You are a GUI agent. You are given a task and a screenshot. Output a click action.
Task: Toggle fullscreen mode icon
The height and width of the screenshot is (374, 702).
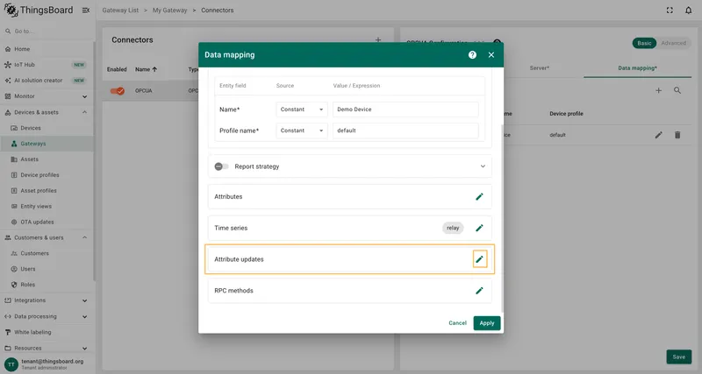(670, 11)
